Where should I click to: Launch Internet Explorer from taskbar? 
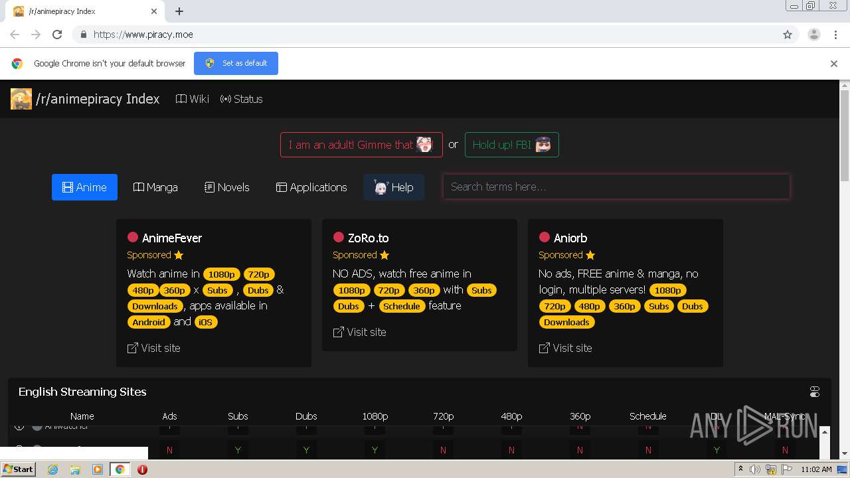point(52,469)
